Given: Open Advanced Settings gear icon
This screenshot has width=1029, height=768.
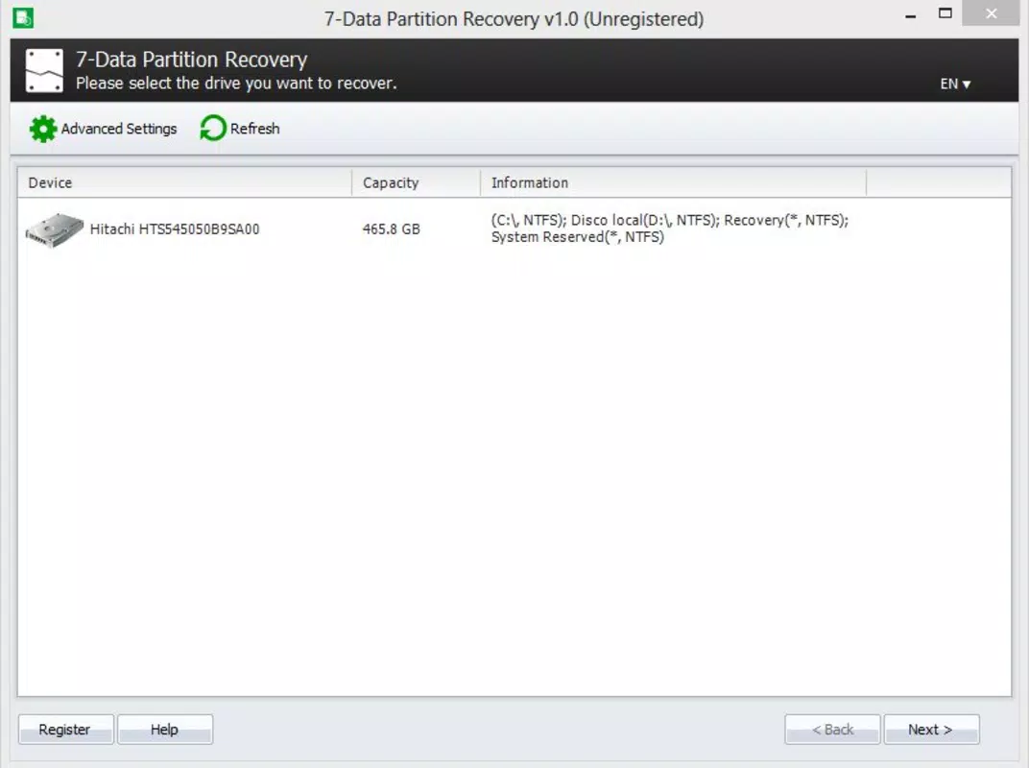Looking at the screenshot, I should [x=43, y=129].
